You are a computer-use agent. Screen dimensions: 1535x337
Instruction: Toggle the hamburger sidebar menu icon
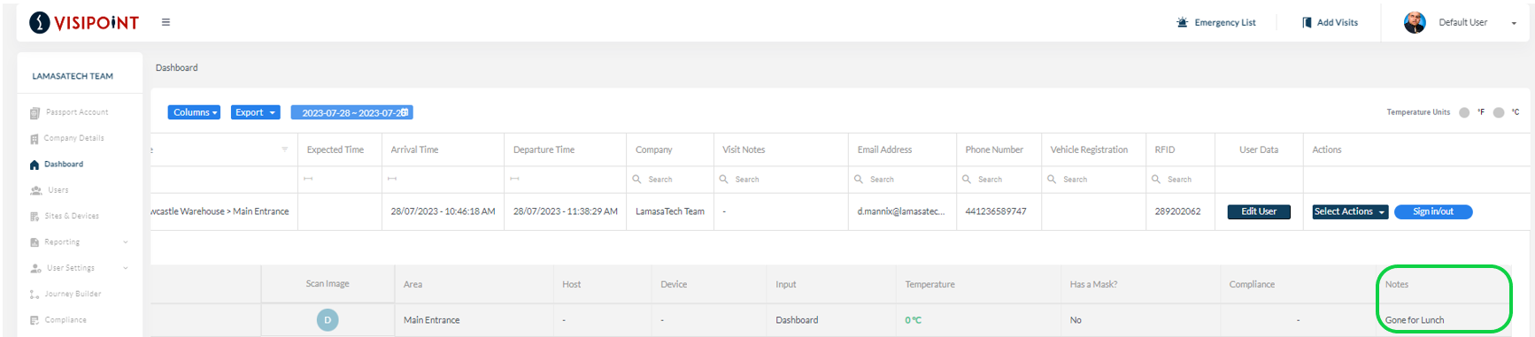(x=166, y=22)
